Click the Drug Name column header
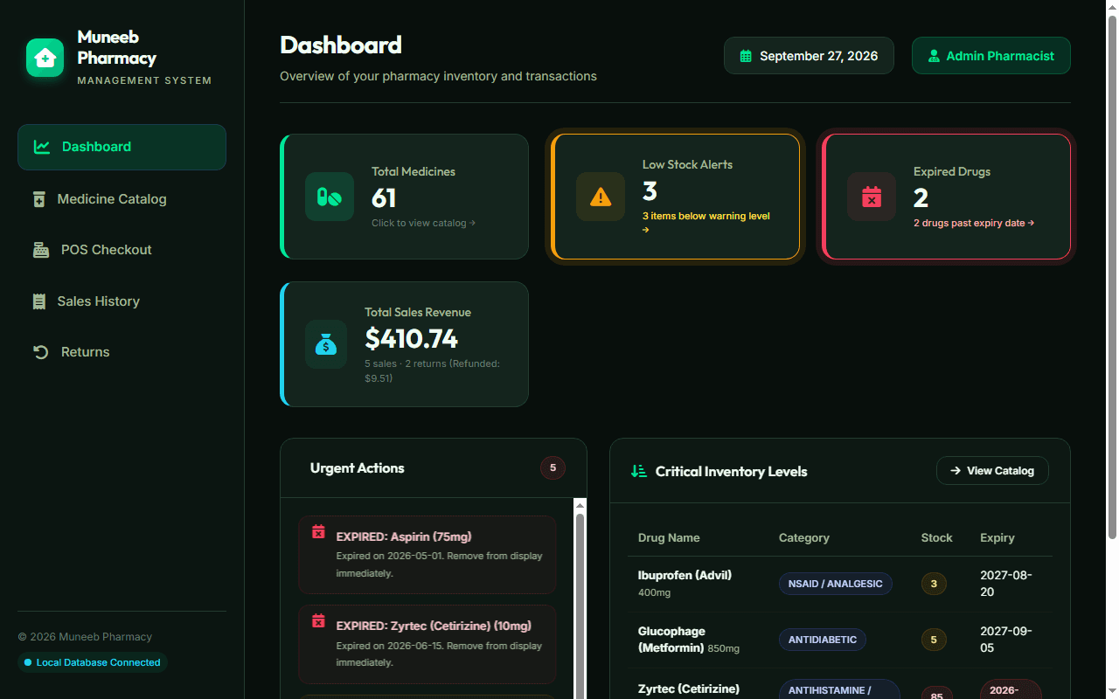Image resolution: width=1119 pixels, height=699 pixels. point(669,537)
